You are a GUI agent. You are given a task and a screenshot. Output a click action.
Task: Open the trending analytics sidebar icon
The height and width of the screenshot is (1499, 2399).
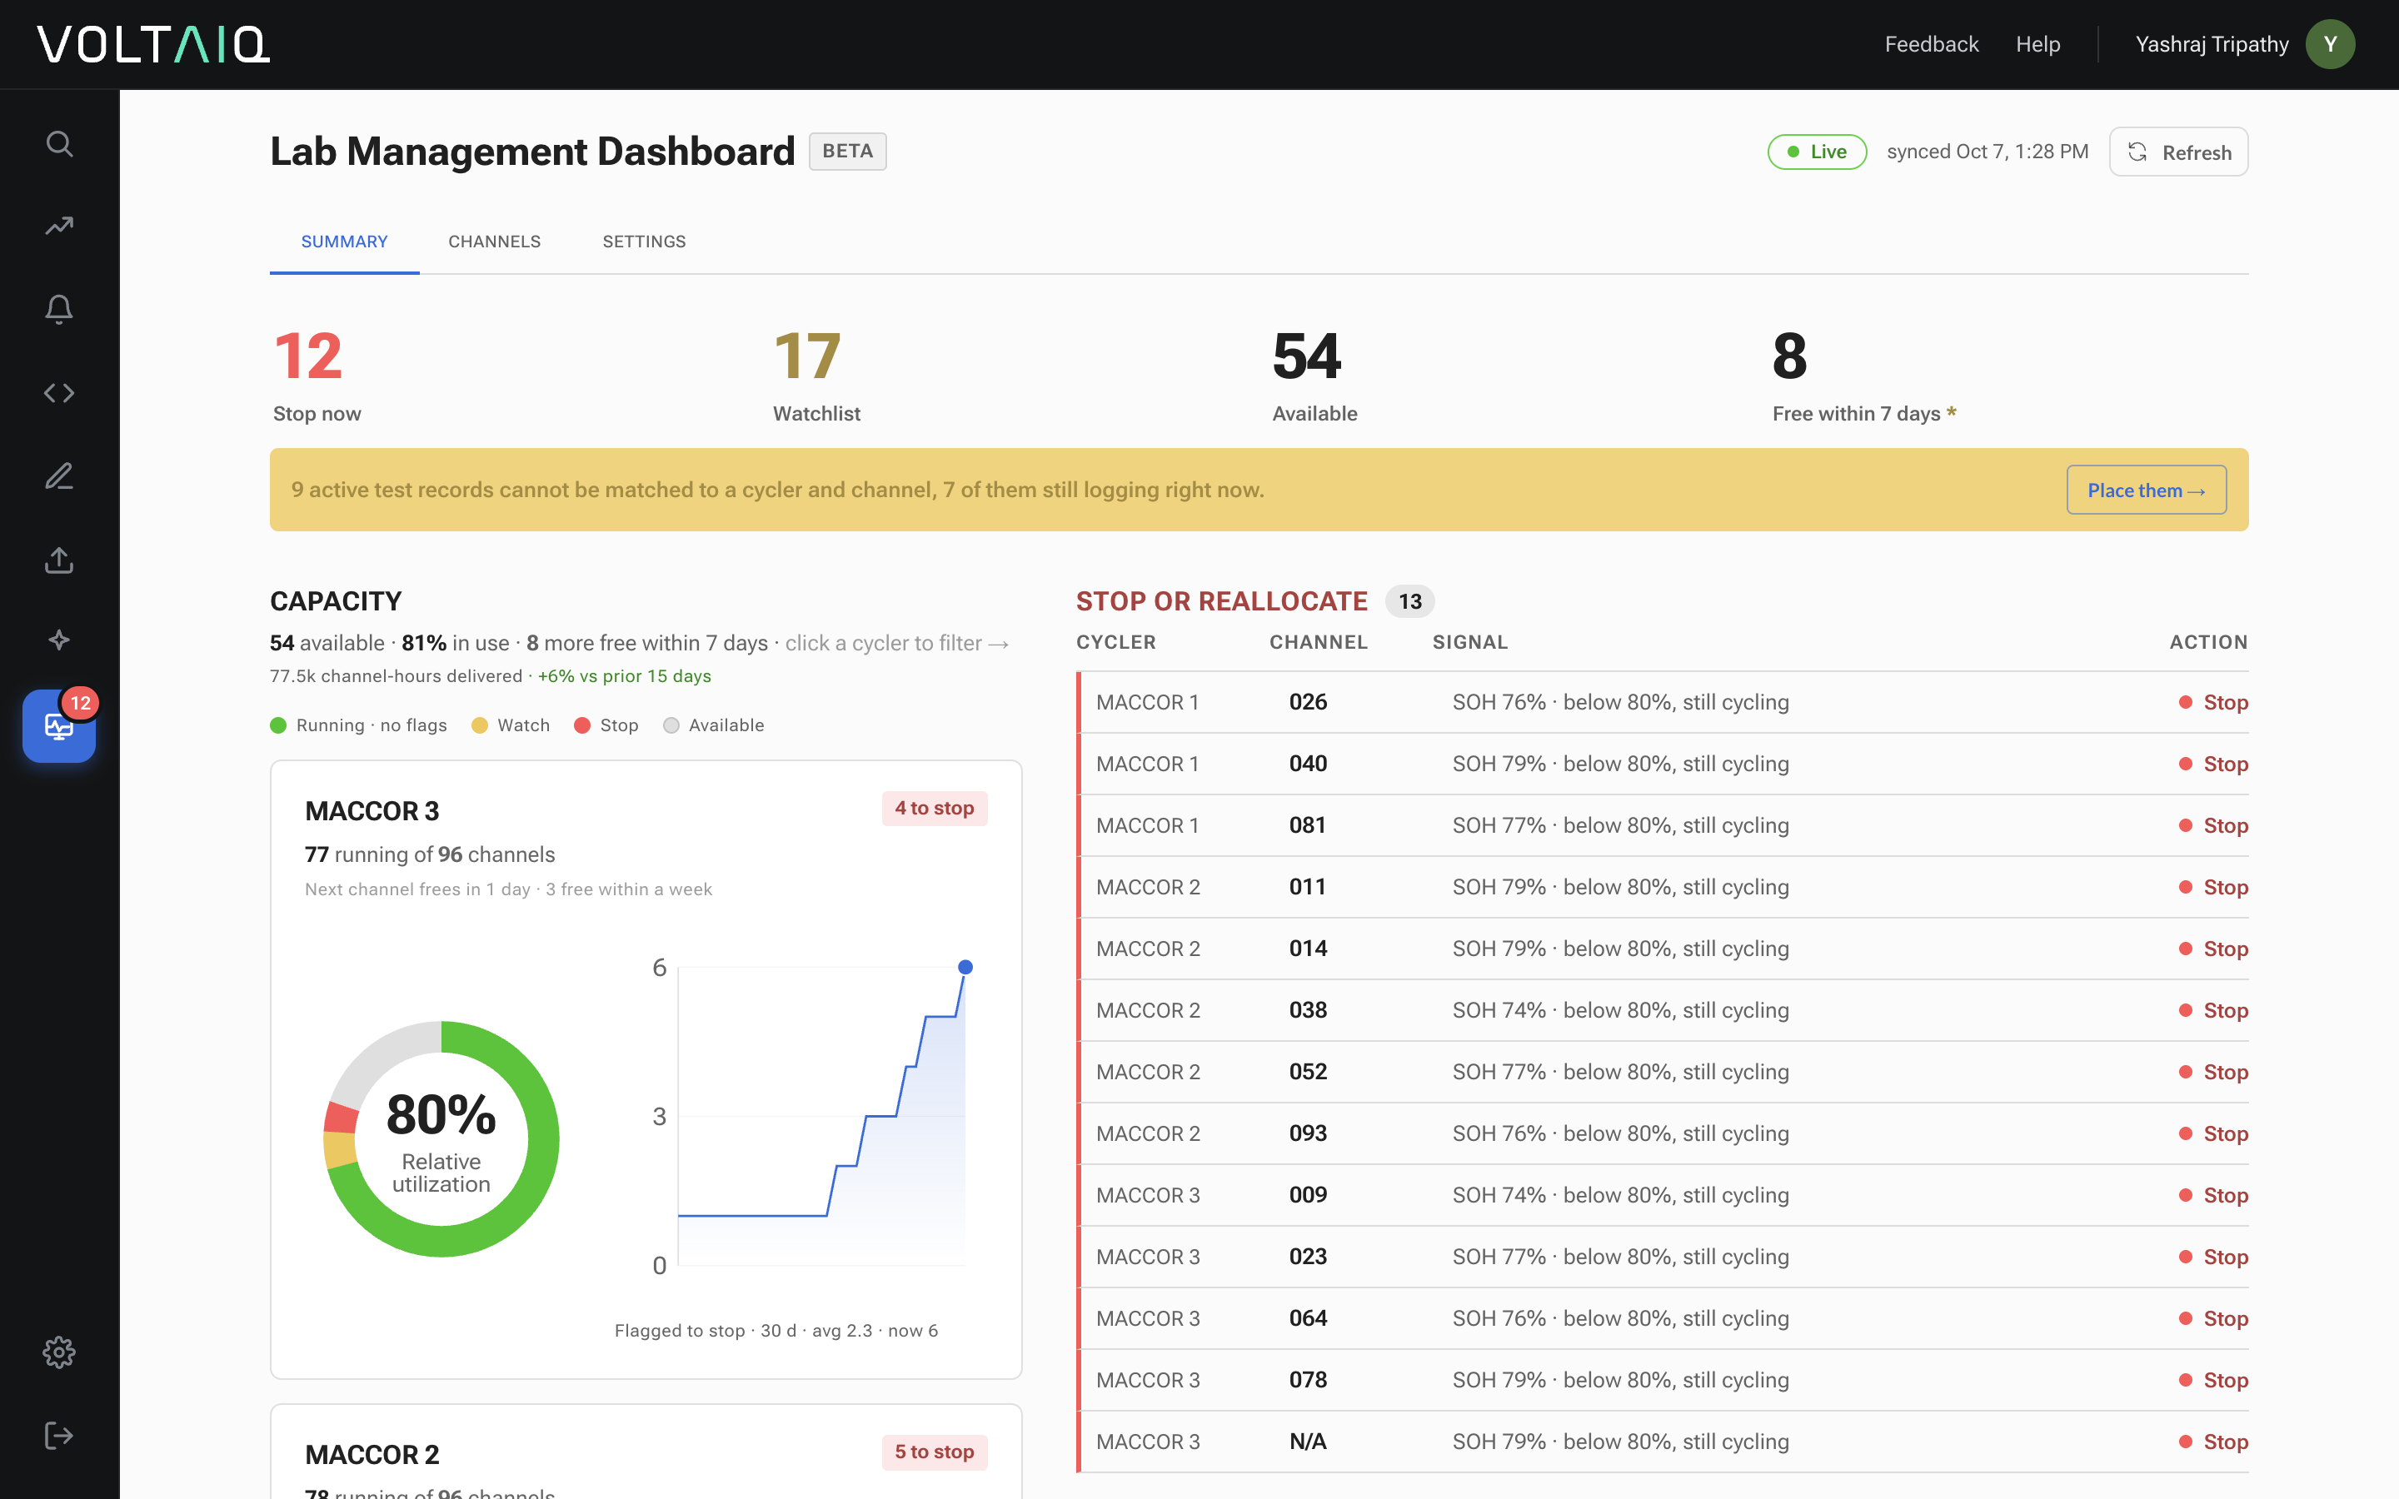pos(59,226)
